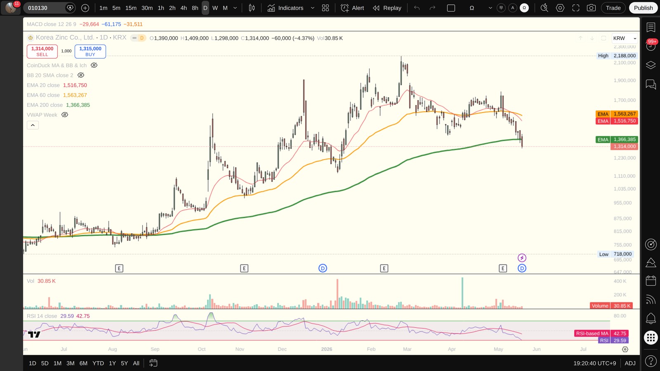Open the symbol search box 010130
The width and height of the screenshot is (660, 371).
pyautogui.click(x=49, y=8)
